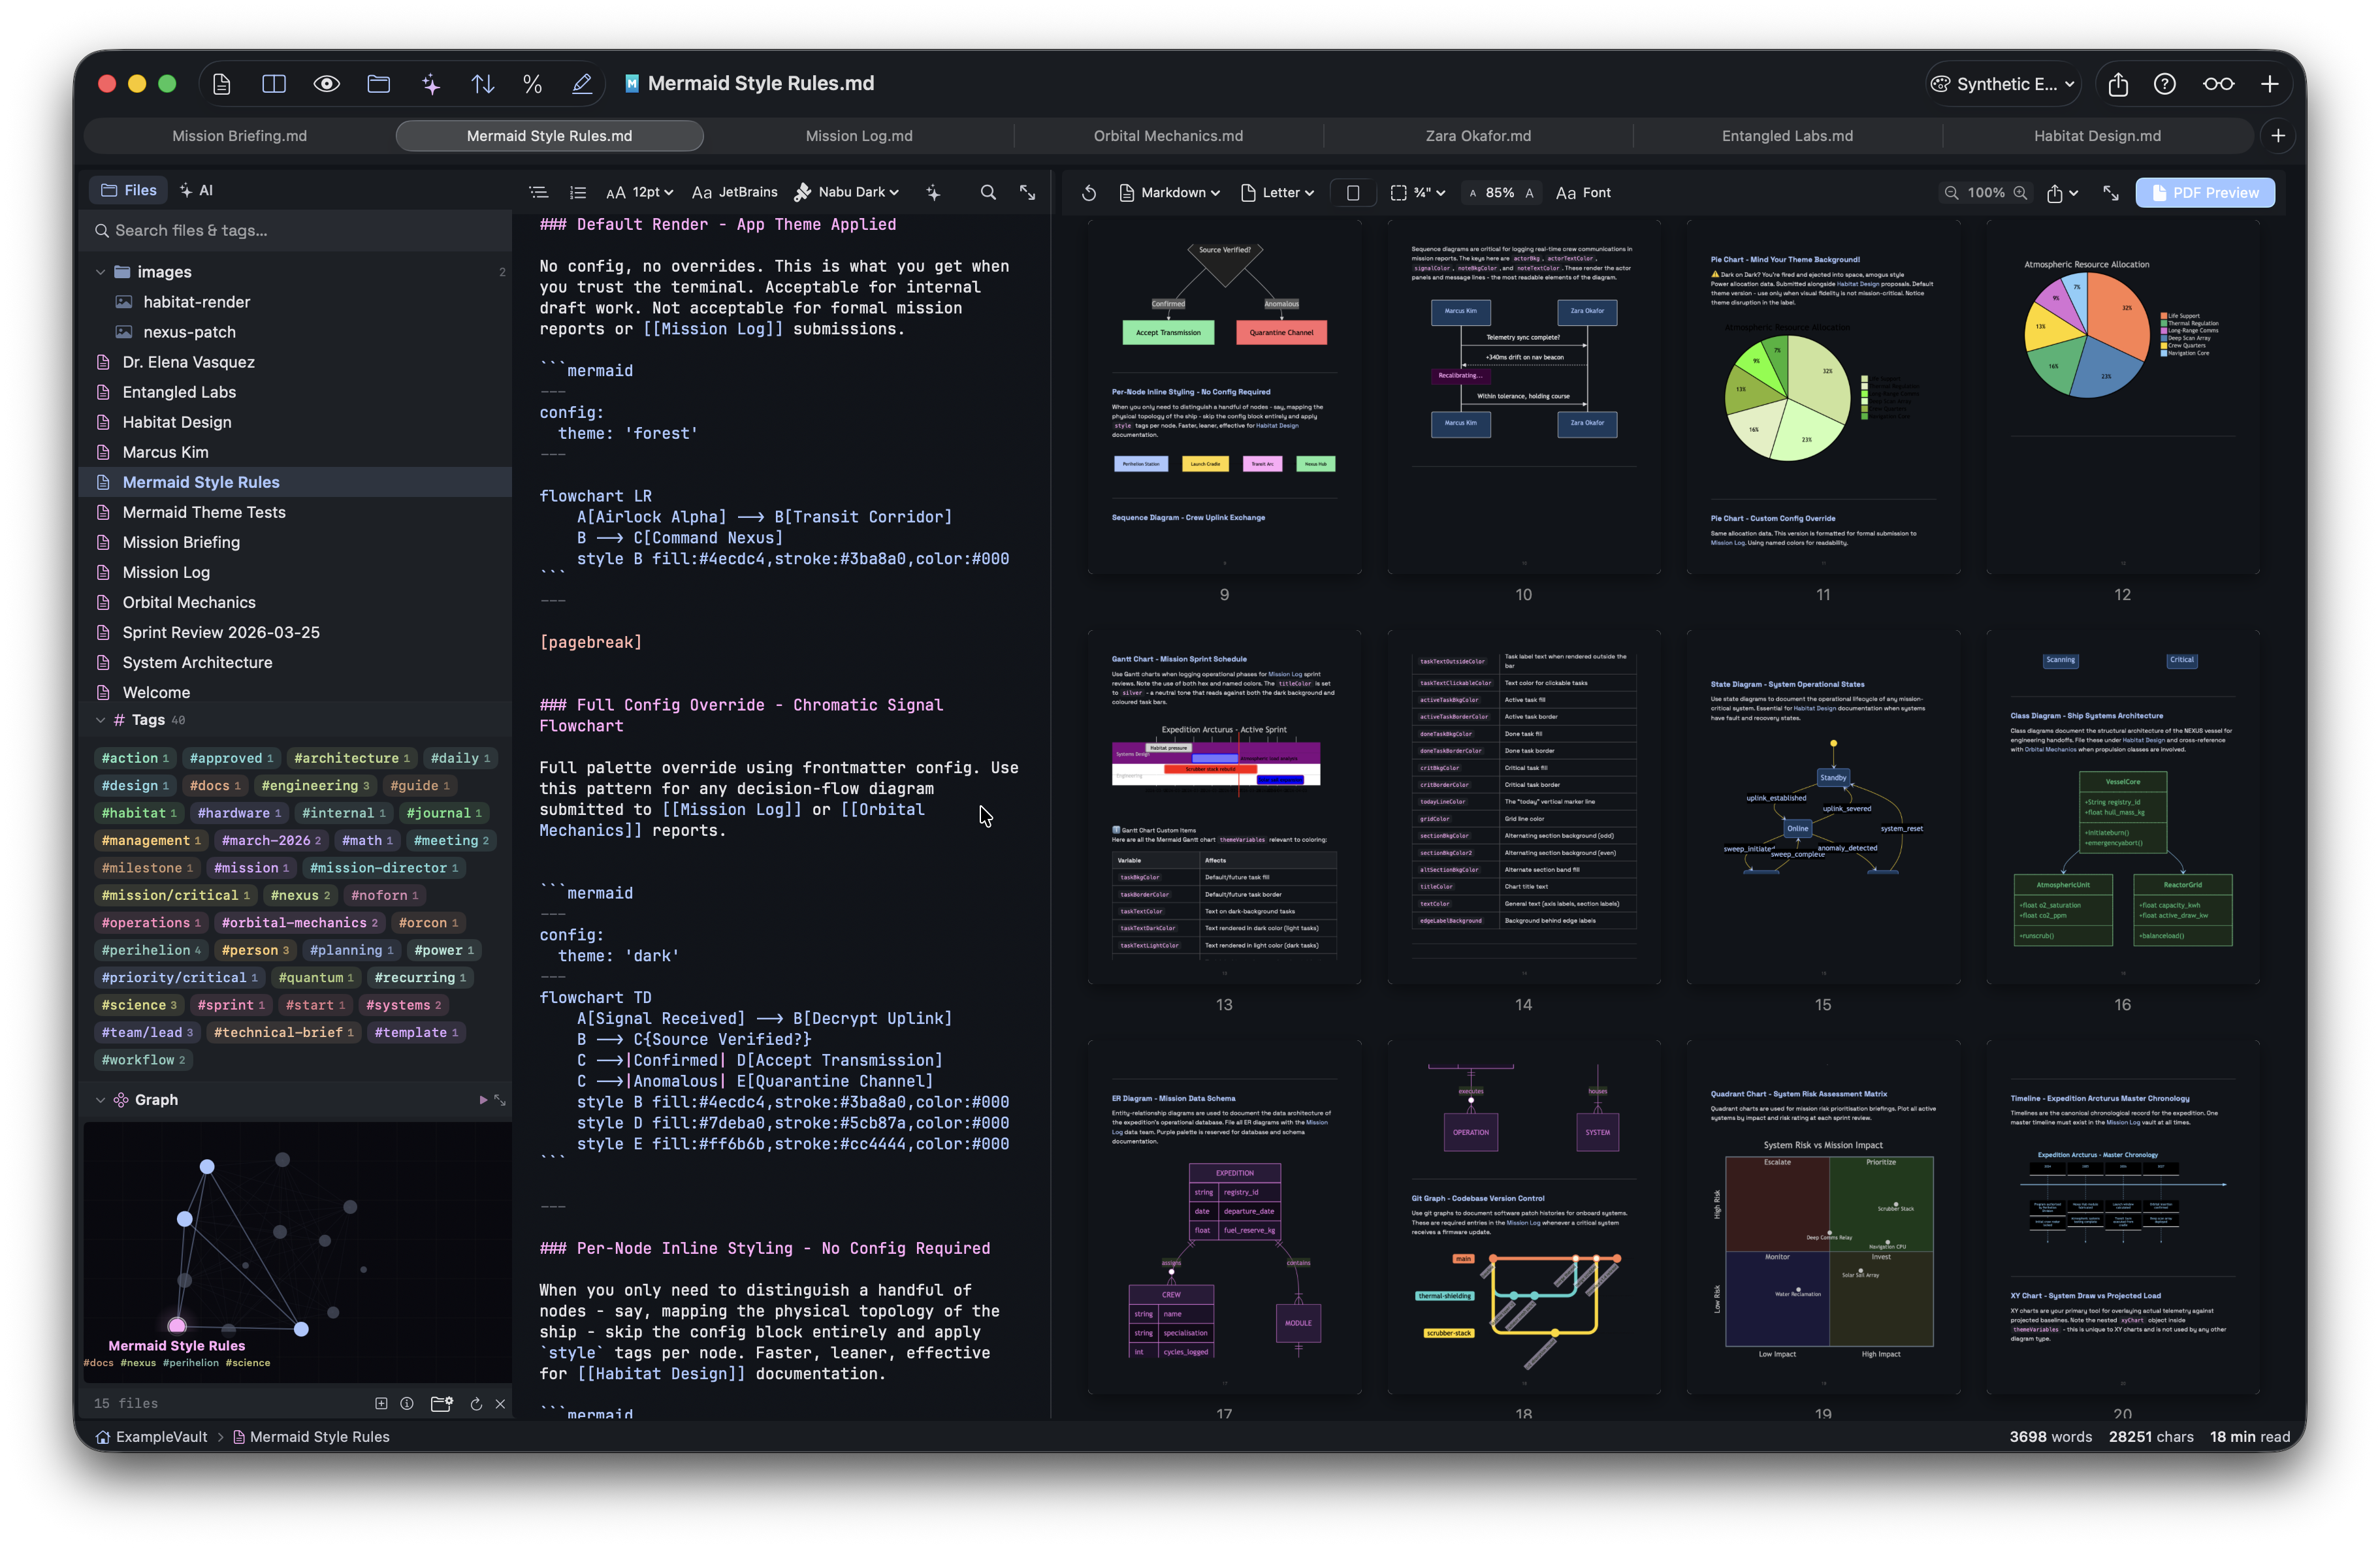This screenshot has width=2380, height=1549.
Task: Toggle the split view layout icon
Action: pyautogui.click(x=273, y=84)
